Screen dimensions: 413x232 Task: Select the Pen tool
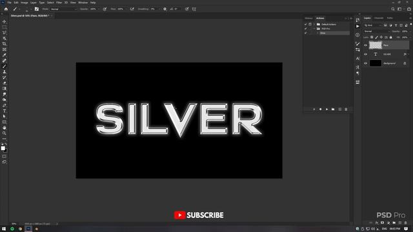tap(5, 105)
